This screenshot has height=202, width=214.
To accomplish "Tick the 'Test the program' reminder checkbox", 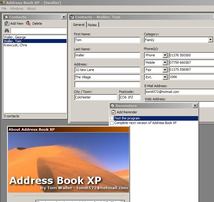I will pos(112,118).
